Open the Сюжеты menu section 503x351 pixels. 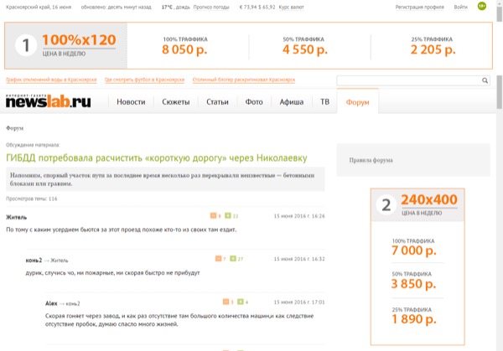click(x=175, y=102)
